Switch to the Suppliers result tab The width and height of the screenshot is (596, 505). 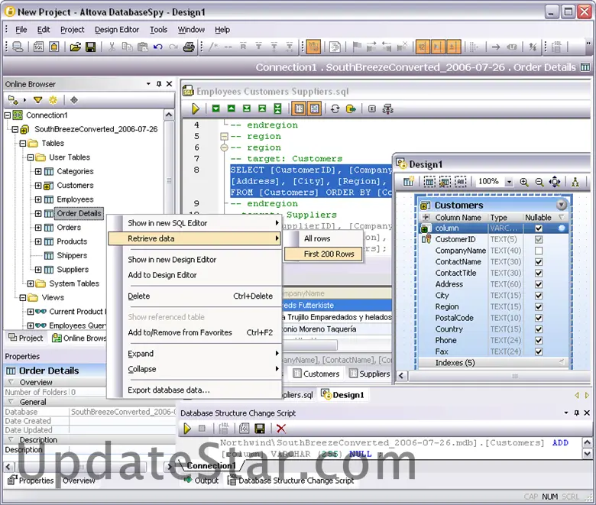pos(370,374)
